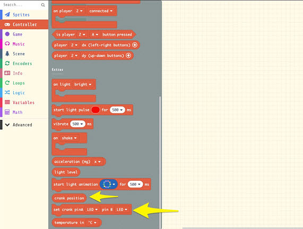Expand the player dx block plus icon

pyautogui.click(x=135, y=45)
